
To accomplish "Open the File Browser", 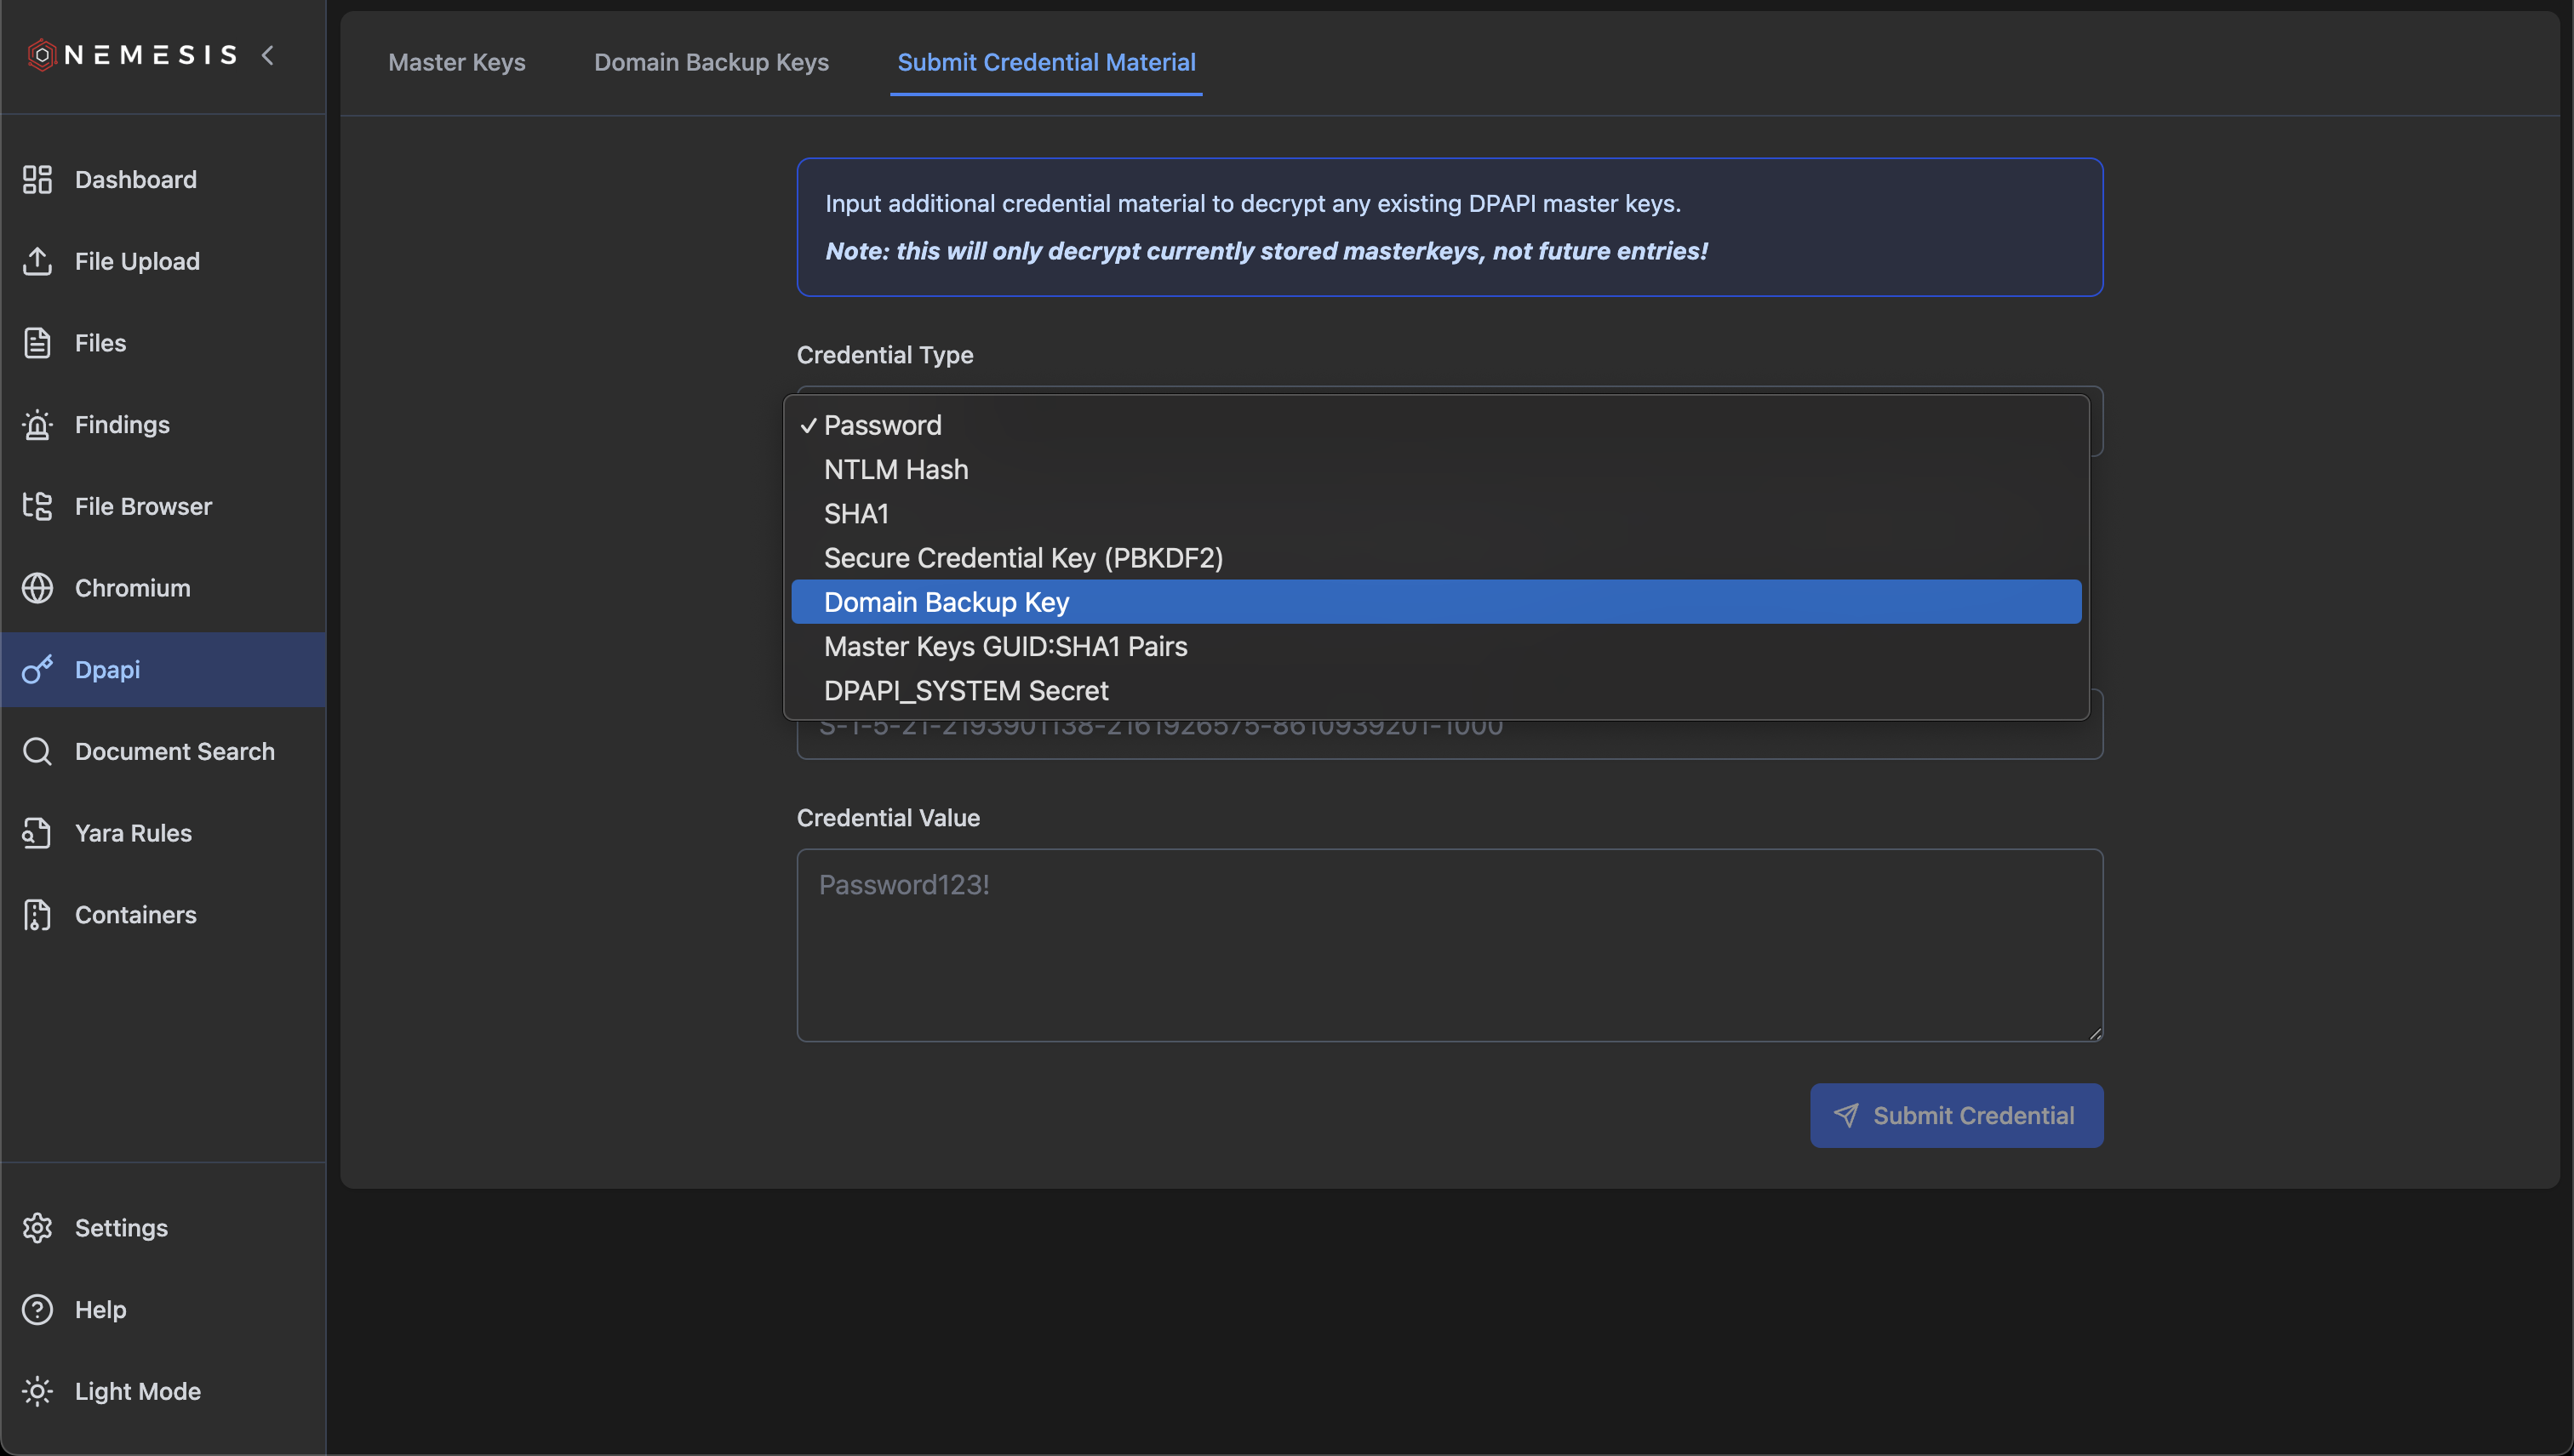I will pos(143,506).
